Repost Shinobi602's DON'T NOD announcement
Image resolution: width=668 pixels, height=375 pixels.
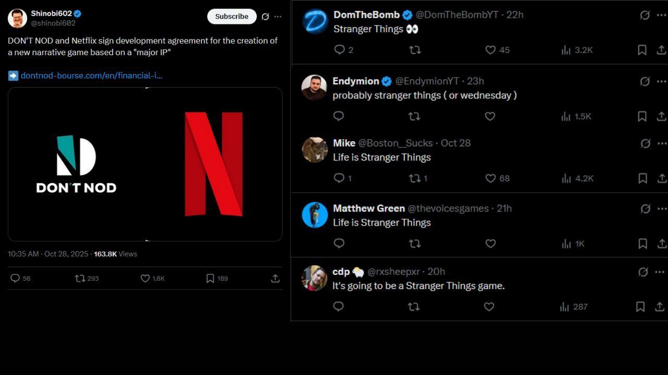tap(80, 279)
